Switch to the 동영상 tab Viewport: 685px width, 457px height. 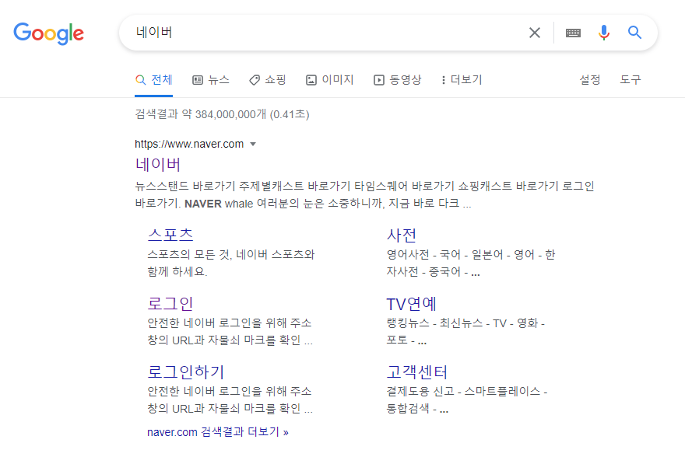coord(397,80)
